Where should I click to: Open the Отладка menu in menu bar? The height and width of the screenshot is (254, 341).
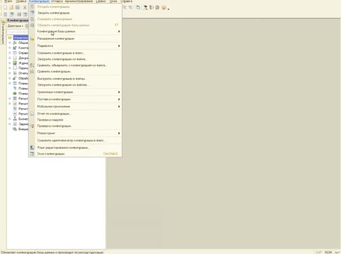[57, 1]
